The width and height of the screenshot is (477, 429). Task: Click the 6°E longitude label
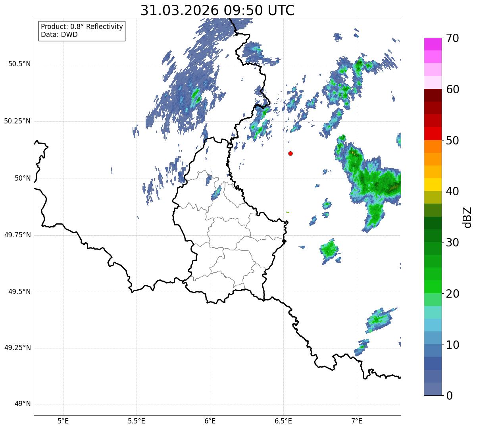210,421
